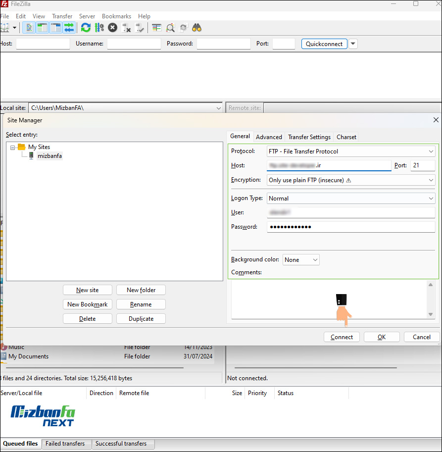Click the Site Manager Password field

click(350, 227)
